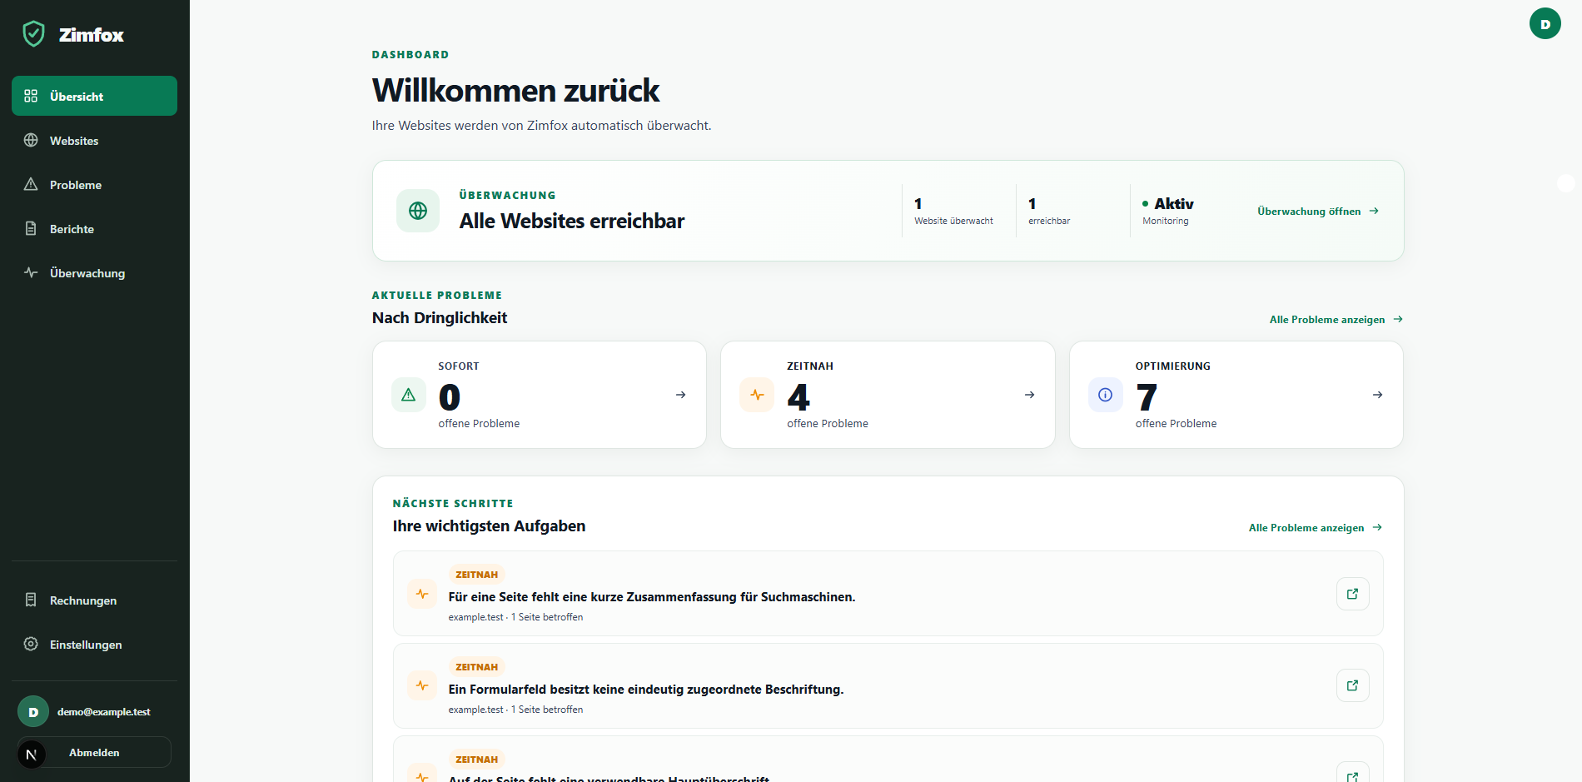1582x782 pixels.
Task: Click the '1 Website überwacht' stat
Action: pos(953,211)
